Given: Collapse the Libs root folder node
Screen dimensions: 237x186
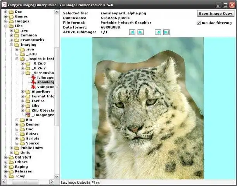Looking at the screenshot, I should click(x=5, y=26).
